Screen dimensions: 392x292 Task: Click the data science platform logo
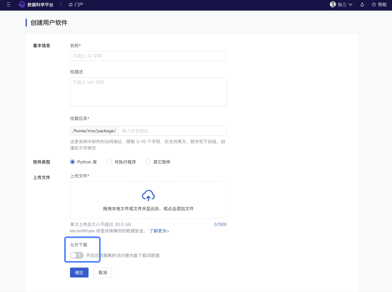tap(22, 4)
